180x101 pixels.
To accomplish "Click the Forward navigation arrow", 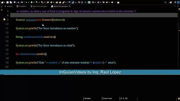I will pyautogui.click(x=112, y=2).
